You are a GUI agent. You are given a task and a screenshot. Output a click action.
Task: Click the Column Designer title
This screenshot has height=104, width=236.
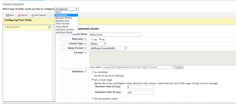tap(13, 4)
